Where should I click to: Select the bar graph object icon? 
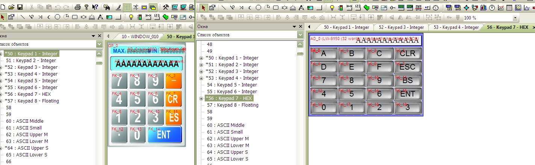483,7
